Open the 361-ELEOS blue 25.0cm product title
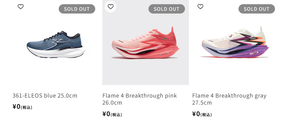 [45, 96]
